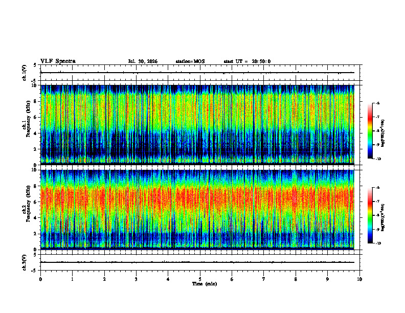Click the "start UT = 20:50:0" header text
Screen dimensions: 405x313
click(247, 61)
